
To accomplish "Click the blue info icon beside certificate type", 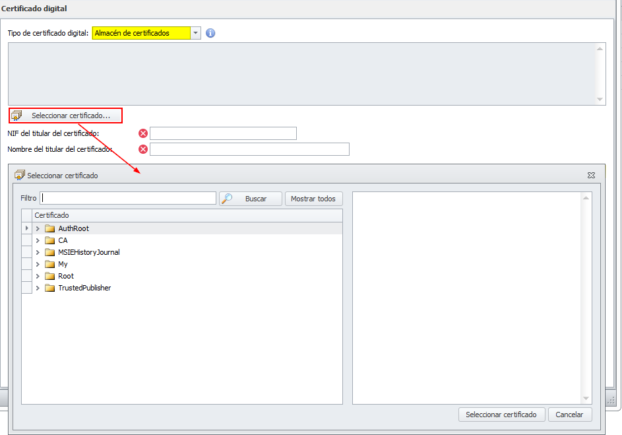I will tap(210, 33).
